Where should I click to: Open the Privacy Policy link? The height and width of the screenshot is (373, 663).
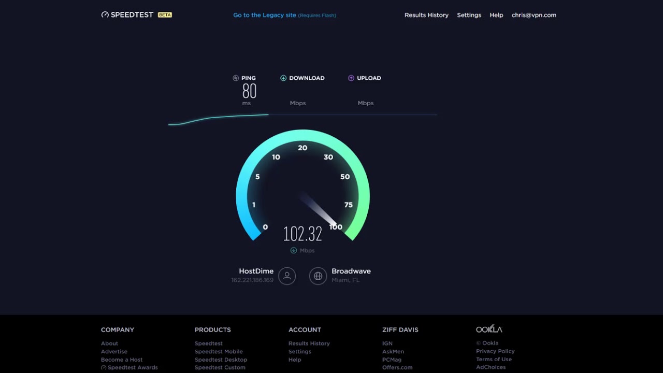pyautogui.click(x=495, y=351)
